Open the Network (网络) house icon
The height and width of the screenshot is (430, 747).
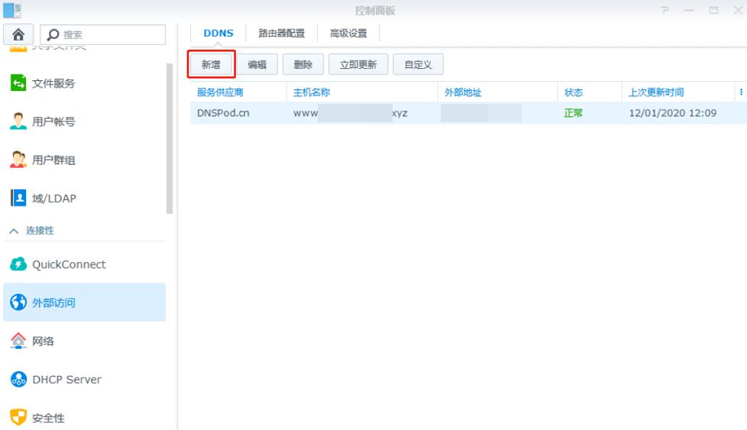[x=18, y=341]
